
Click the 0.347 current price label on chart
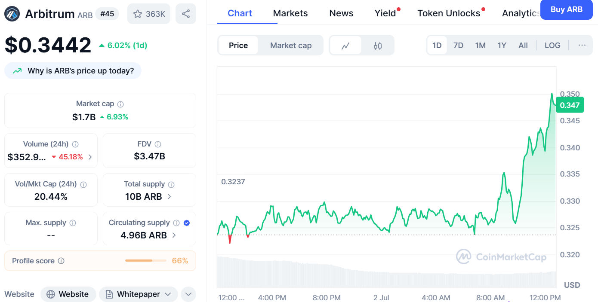[570, 105]
